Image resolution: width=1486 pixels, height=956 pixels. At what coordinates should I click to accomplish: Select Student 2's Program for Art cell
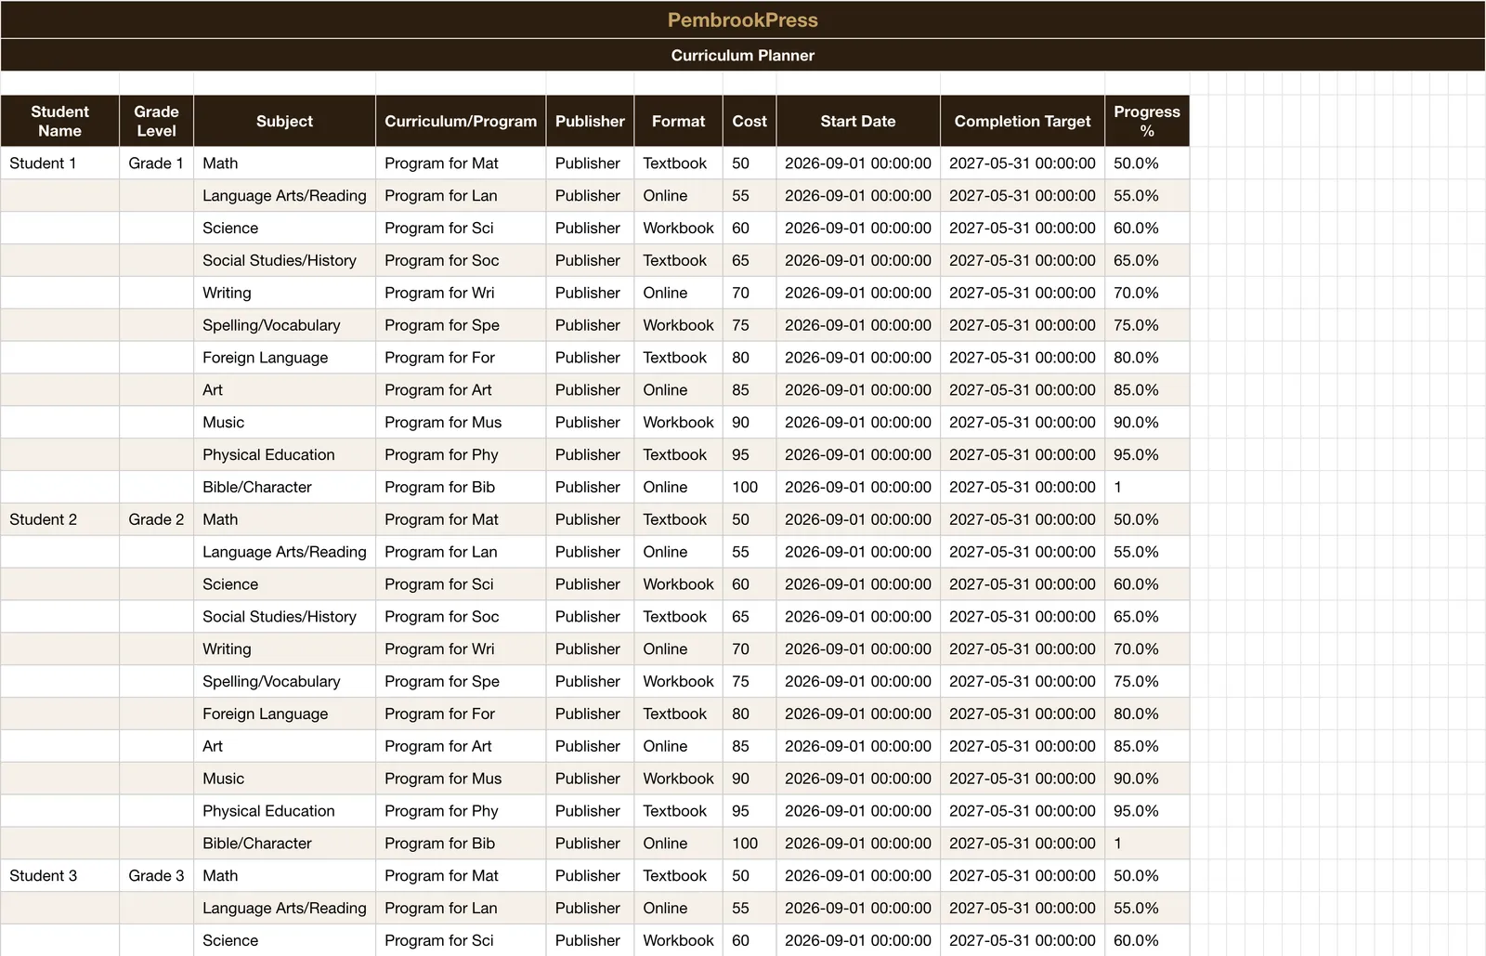tap(461, 746)
